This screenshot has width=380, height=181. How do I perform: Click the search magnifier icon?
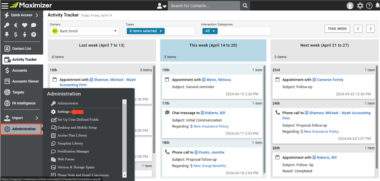click(245, 5)
